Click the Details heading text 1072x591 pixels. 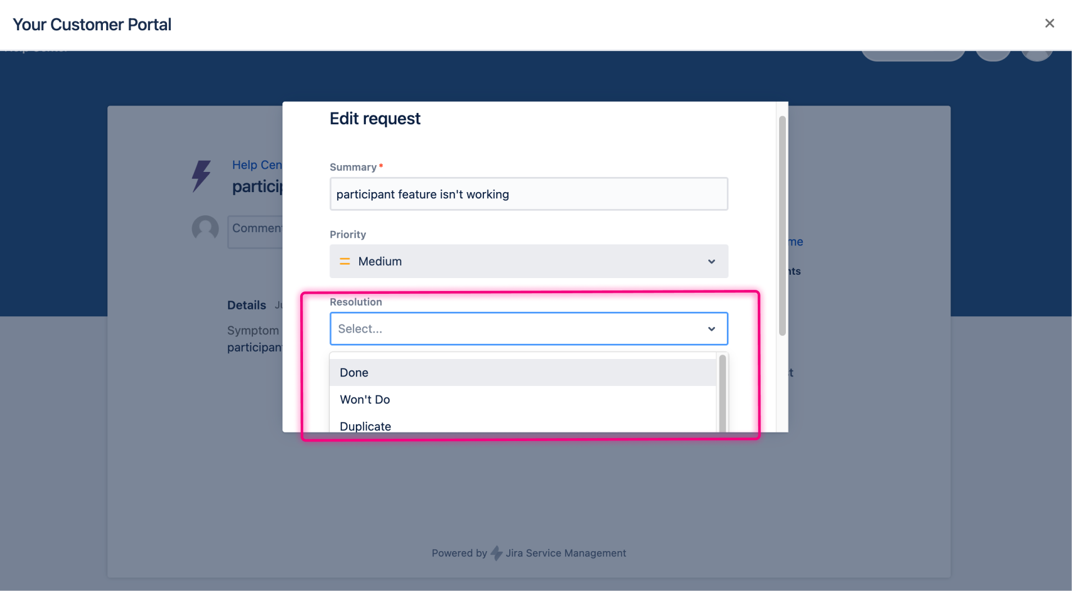pos(246,305)
